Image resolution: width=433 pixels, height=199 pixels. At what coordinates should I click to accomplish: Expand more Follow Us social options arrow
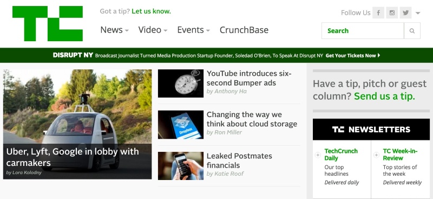pyautogui.click(x=418, y=13)
